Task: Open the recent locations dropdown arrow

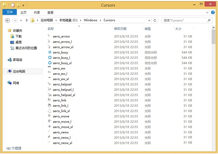Action: (x=21, y=21)
